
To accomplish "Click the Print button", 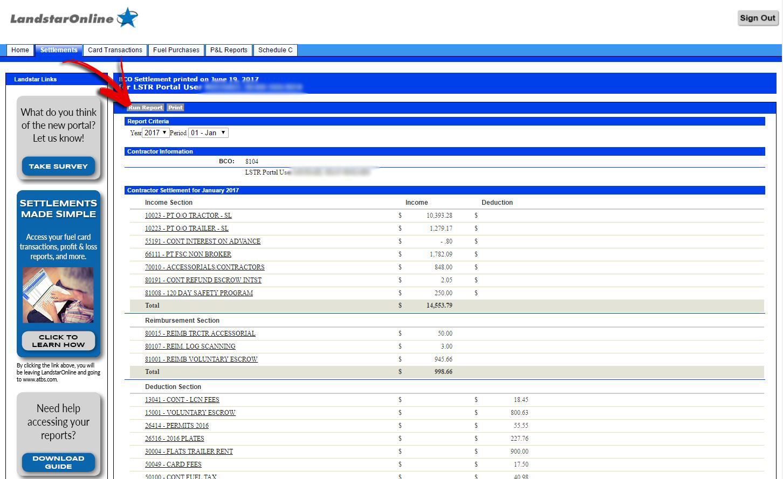I will click(175, 108).
